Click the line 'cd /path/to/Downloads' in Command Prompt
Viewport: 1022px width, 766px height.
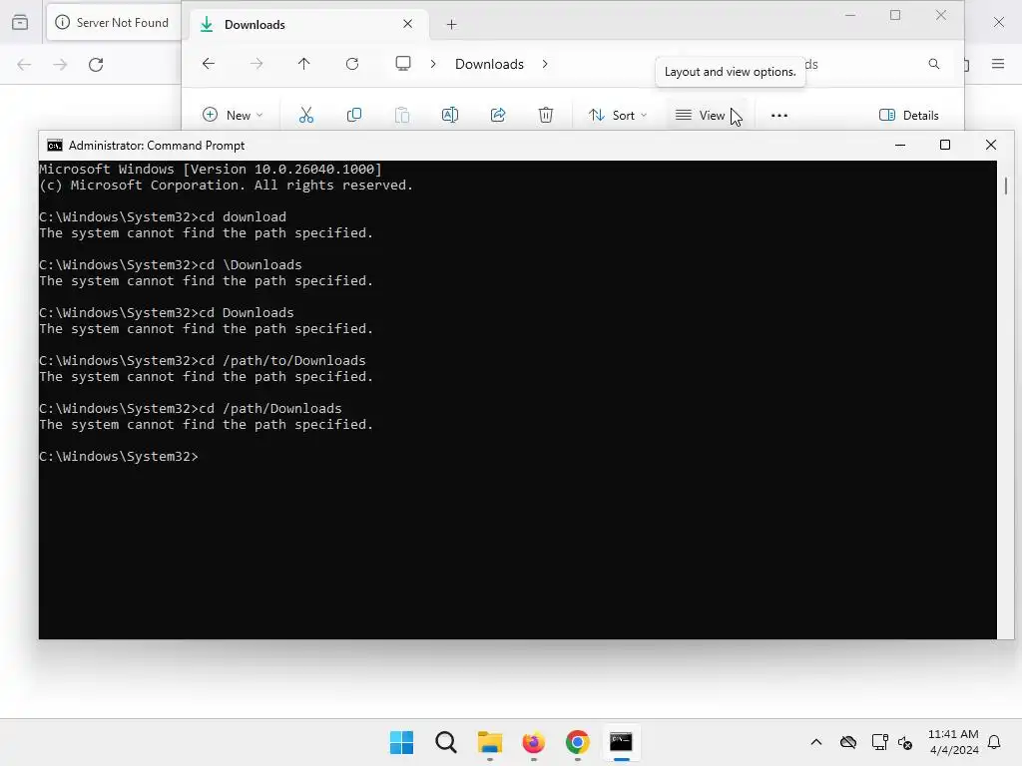coord(202,361)
